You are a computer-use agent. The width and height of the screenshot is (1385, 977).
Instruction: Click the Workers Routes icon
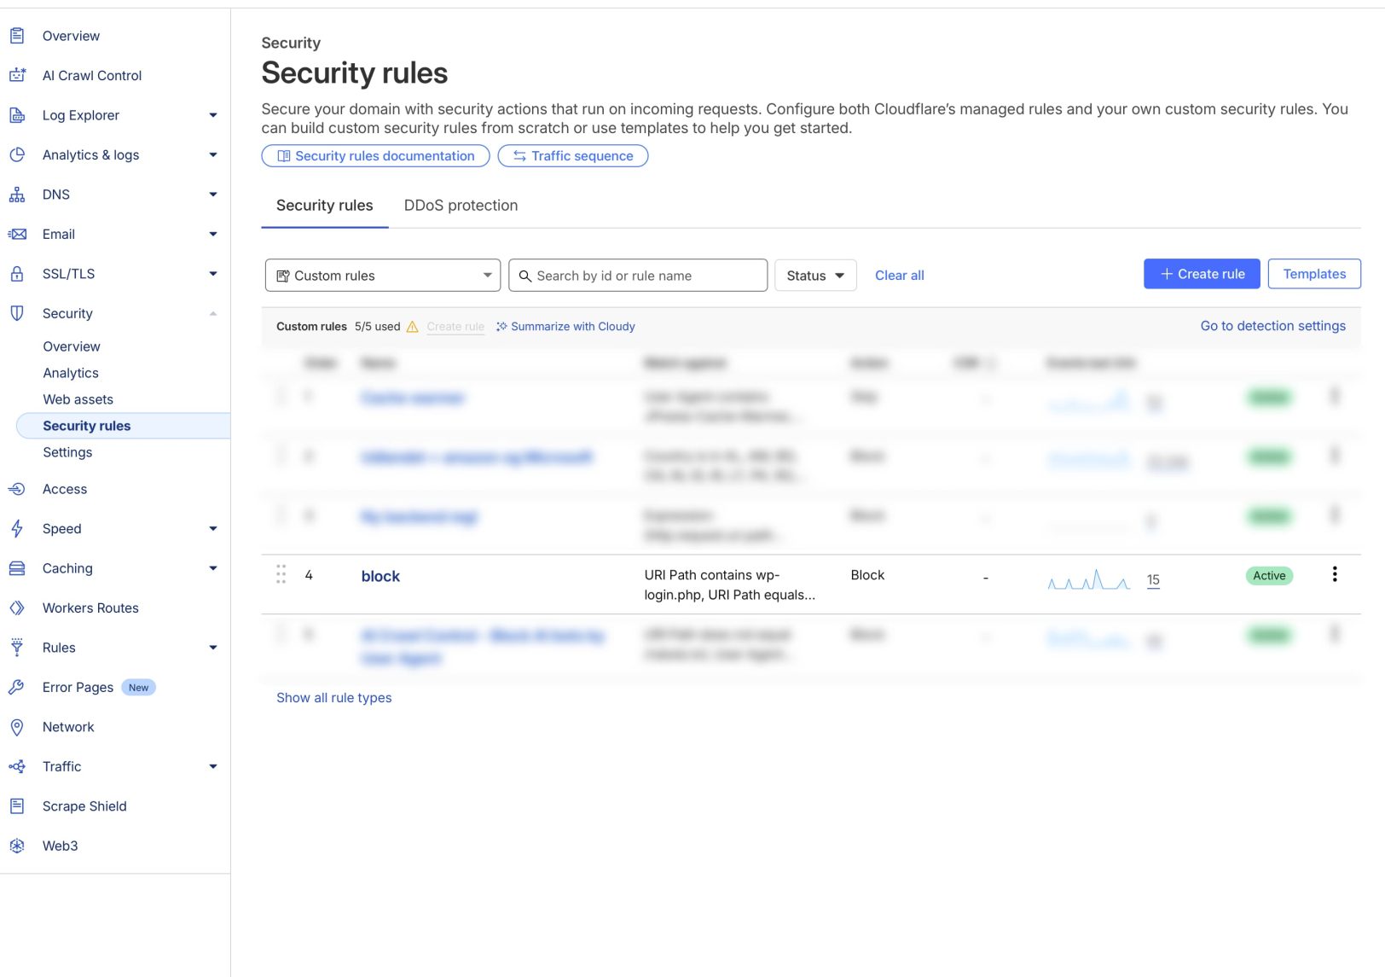(17, 608)
